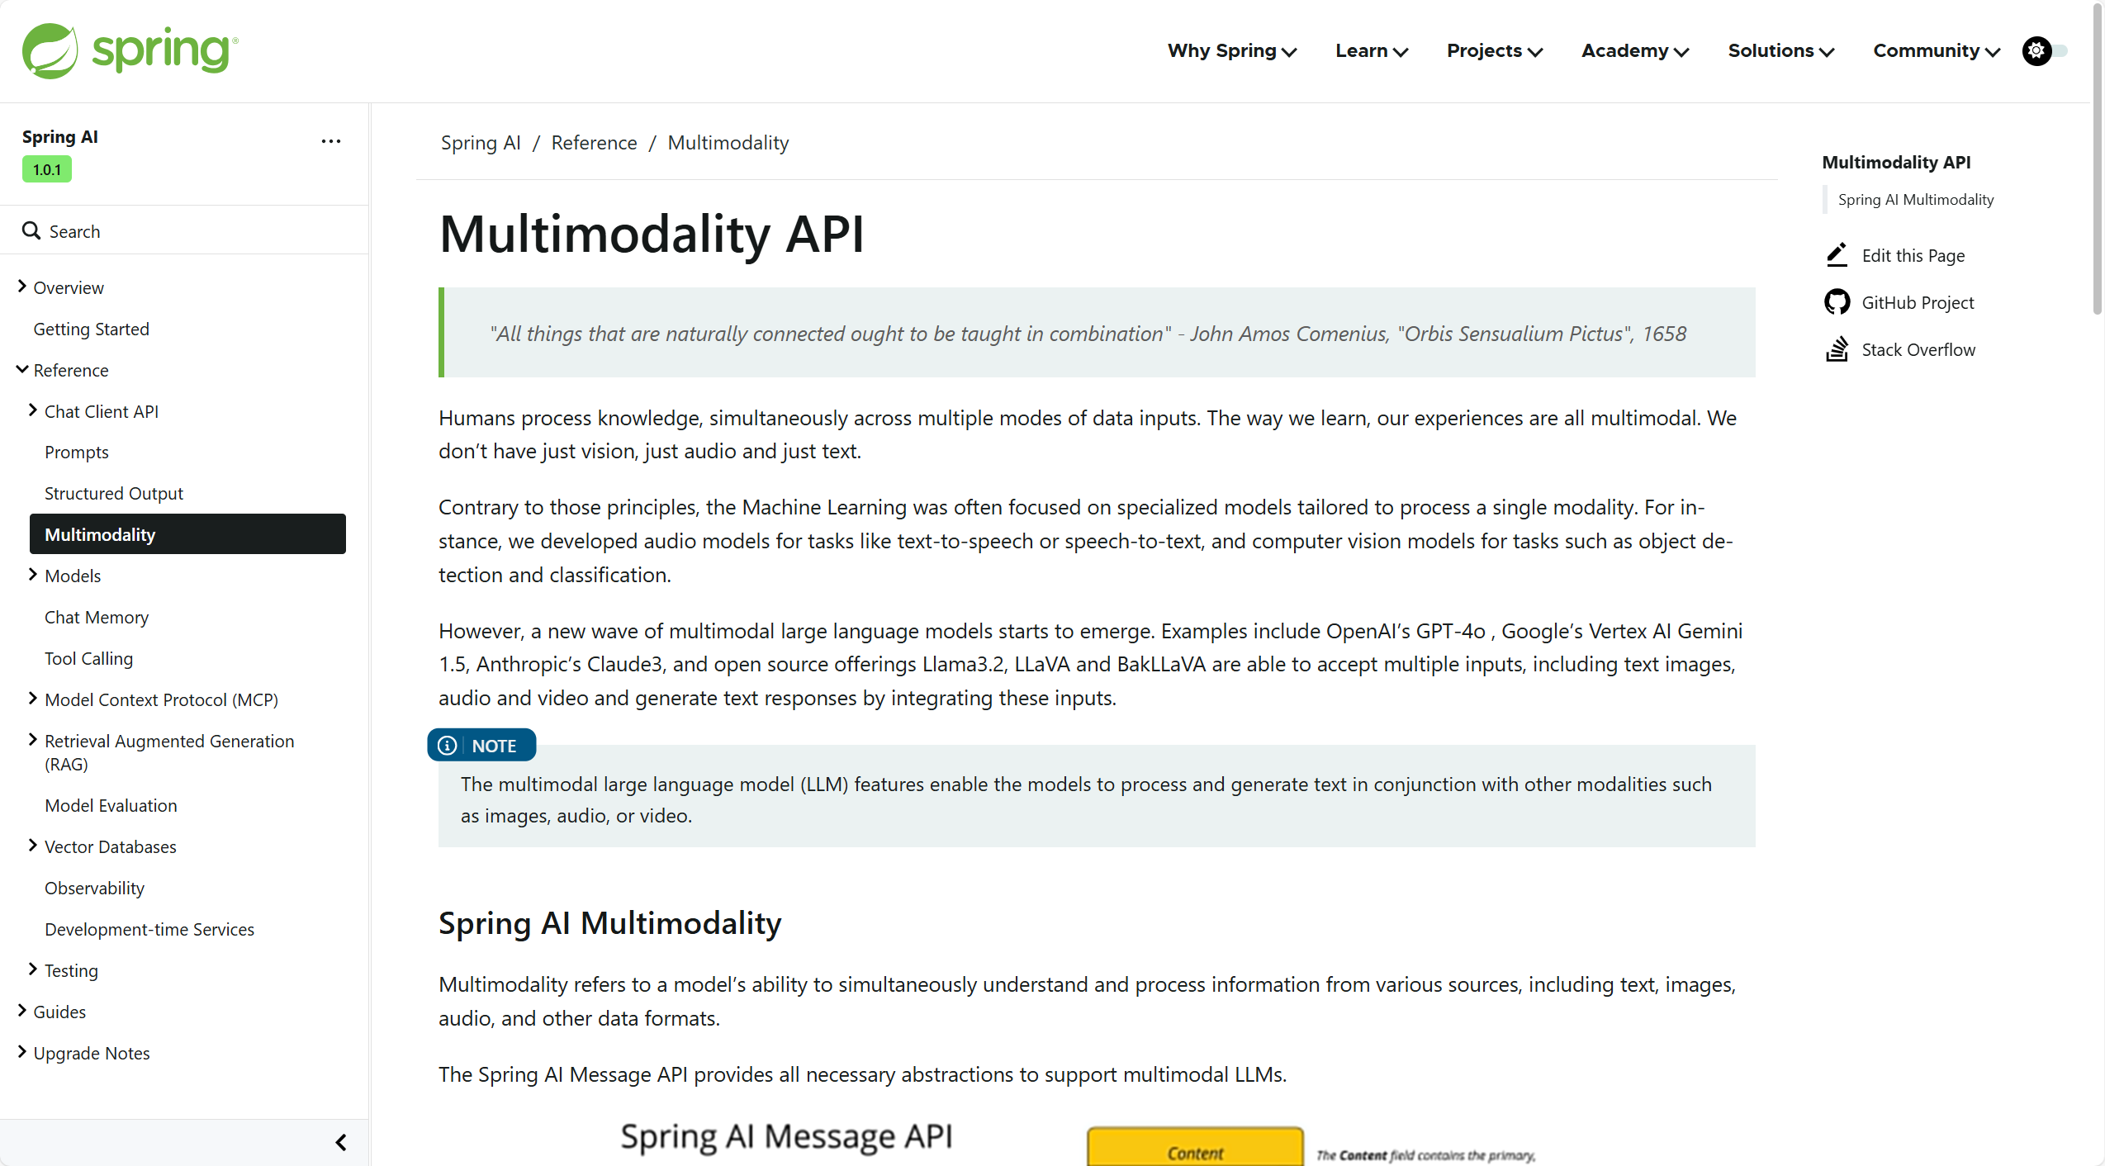The height and width of the screenshot is (1166, 2105).
Task: Expand the Overview section chevron
Action: [x=22, y=287]
